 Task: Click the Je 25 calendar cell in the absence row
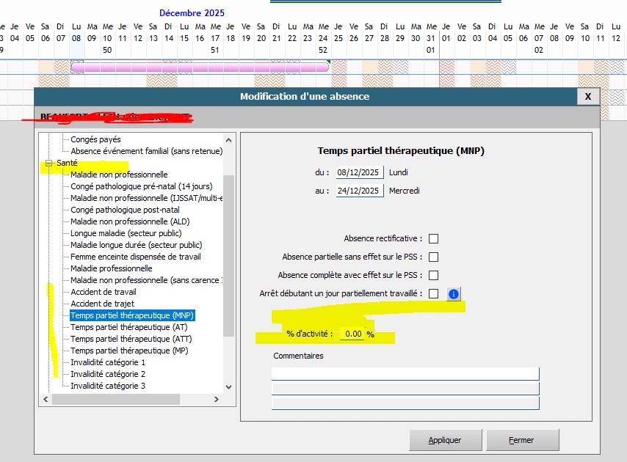pos(339,67)
